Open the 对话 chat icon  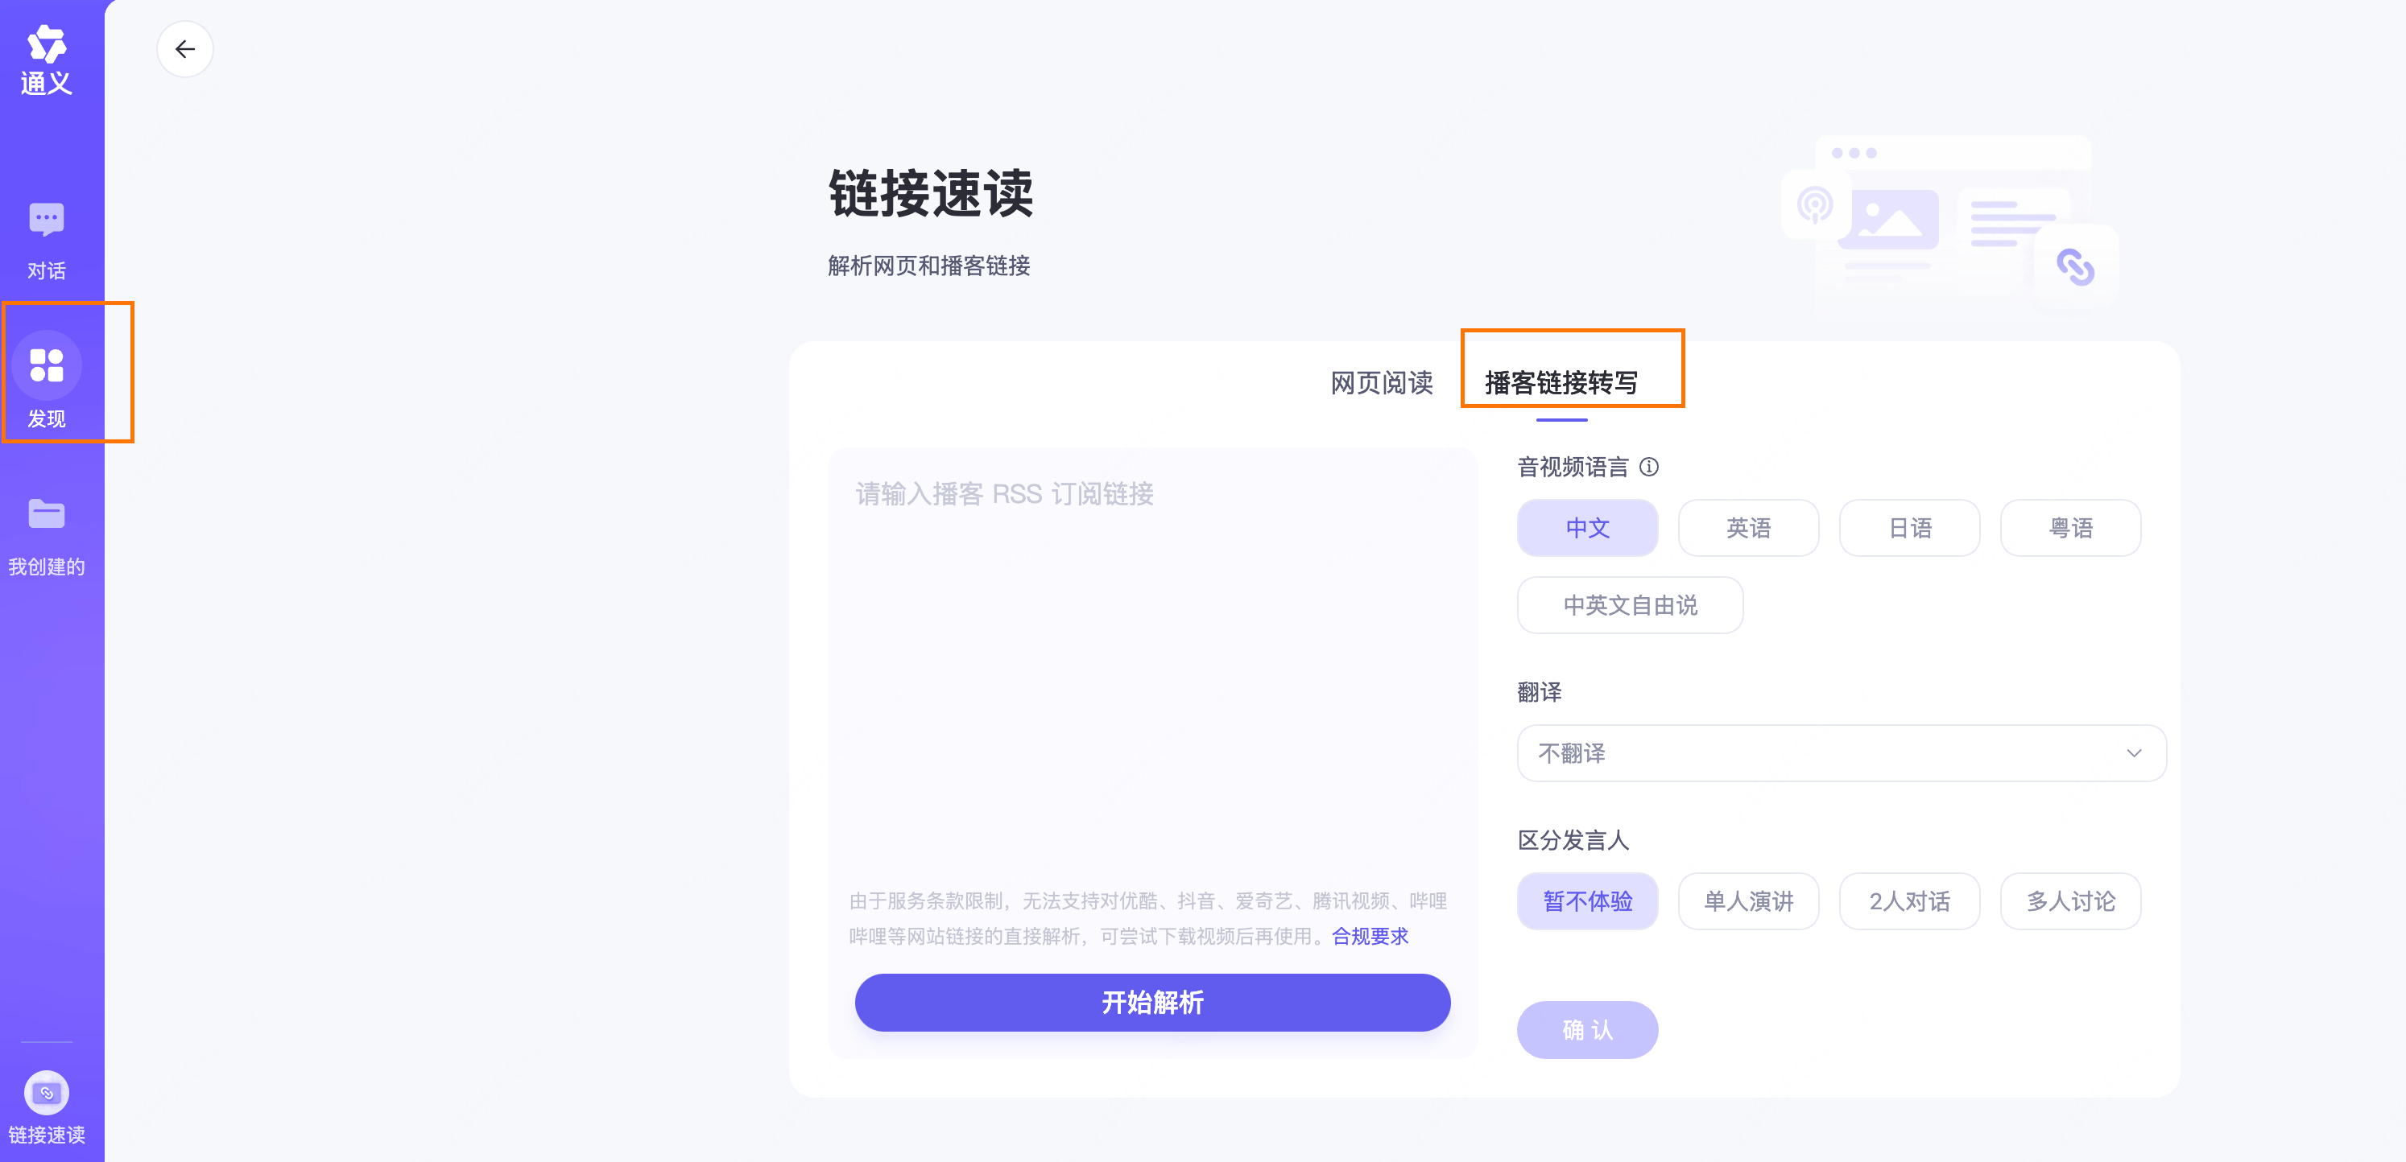pyautogui.click(x=46, y=220)
